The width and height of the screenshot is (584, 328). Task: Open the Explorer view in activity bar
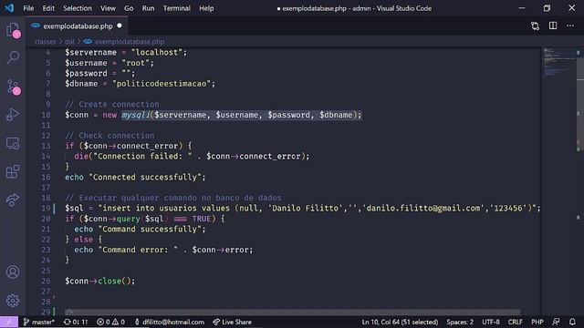coord(13,30)
